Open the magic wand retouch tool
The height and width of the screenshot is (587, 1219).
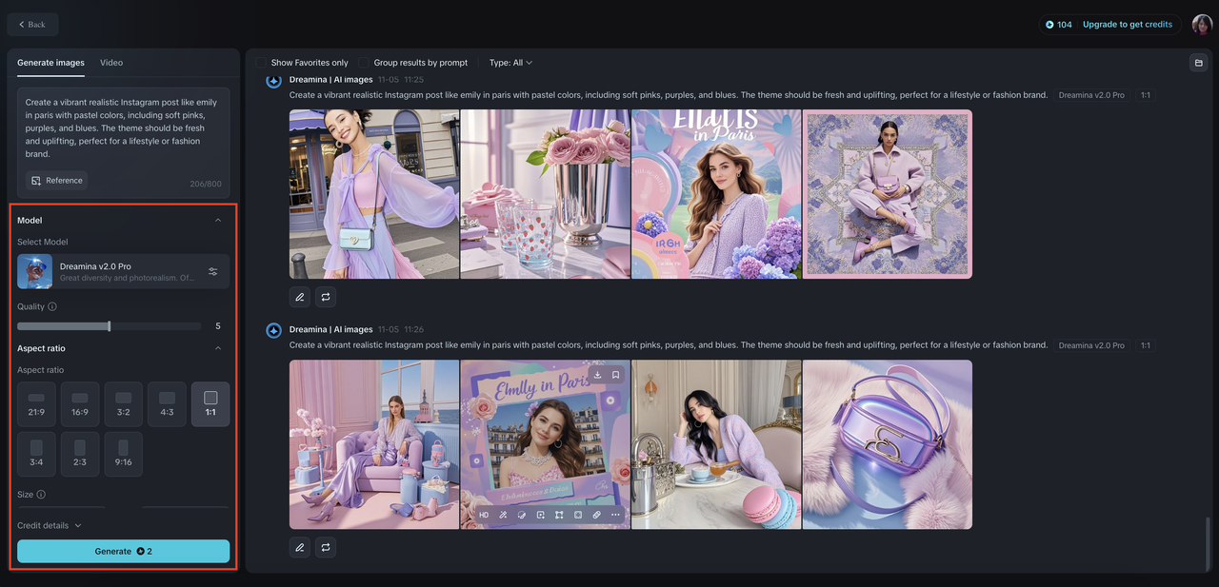503,515
